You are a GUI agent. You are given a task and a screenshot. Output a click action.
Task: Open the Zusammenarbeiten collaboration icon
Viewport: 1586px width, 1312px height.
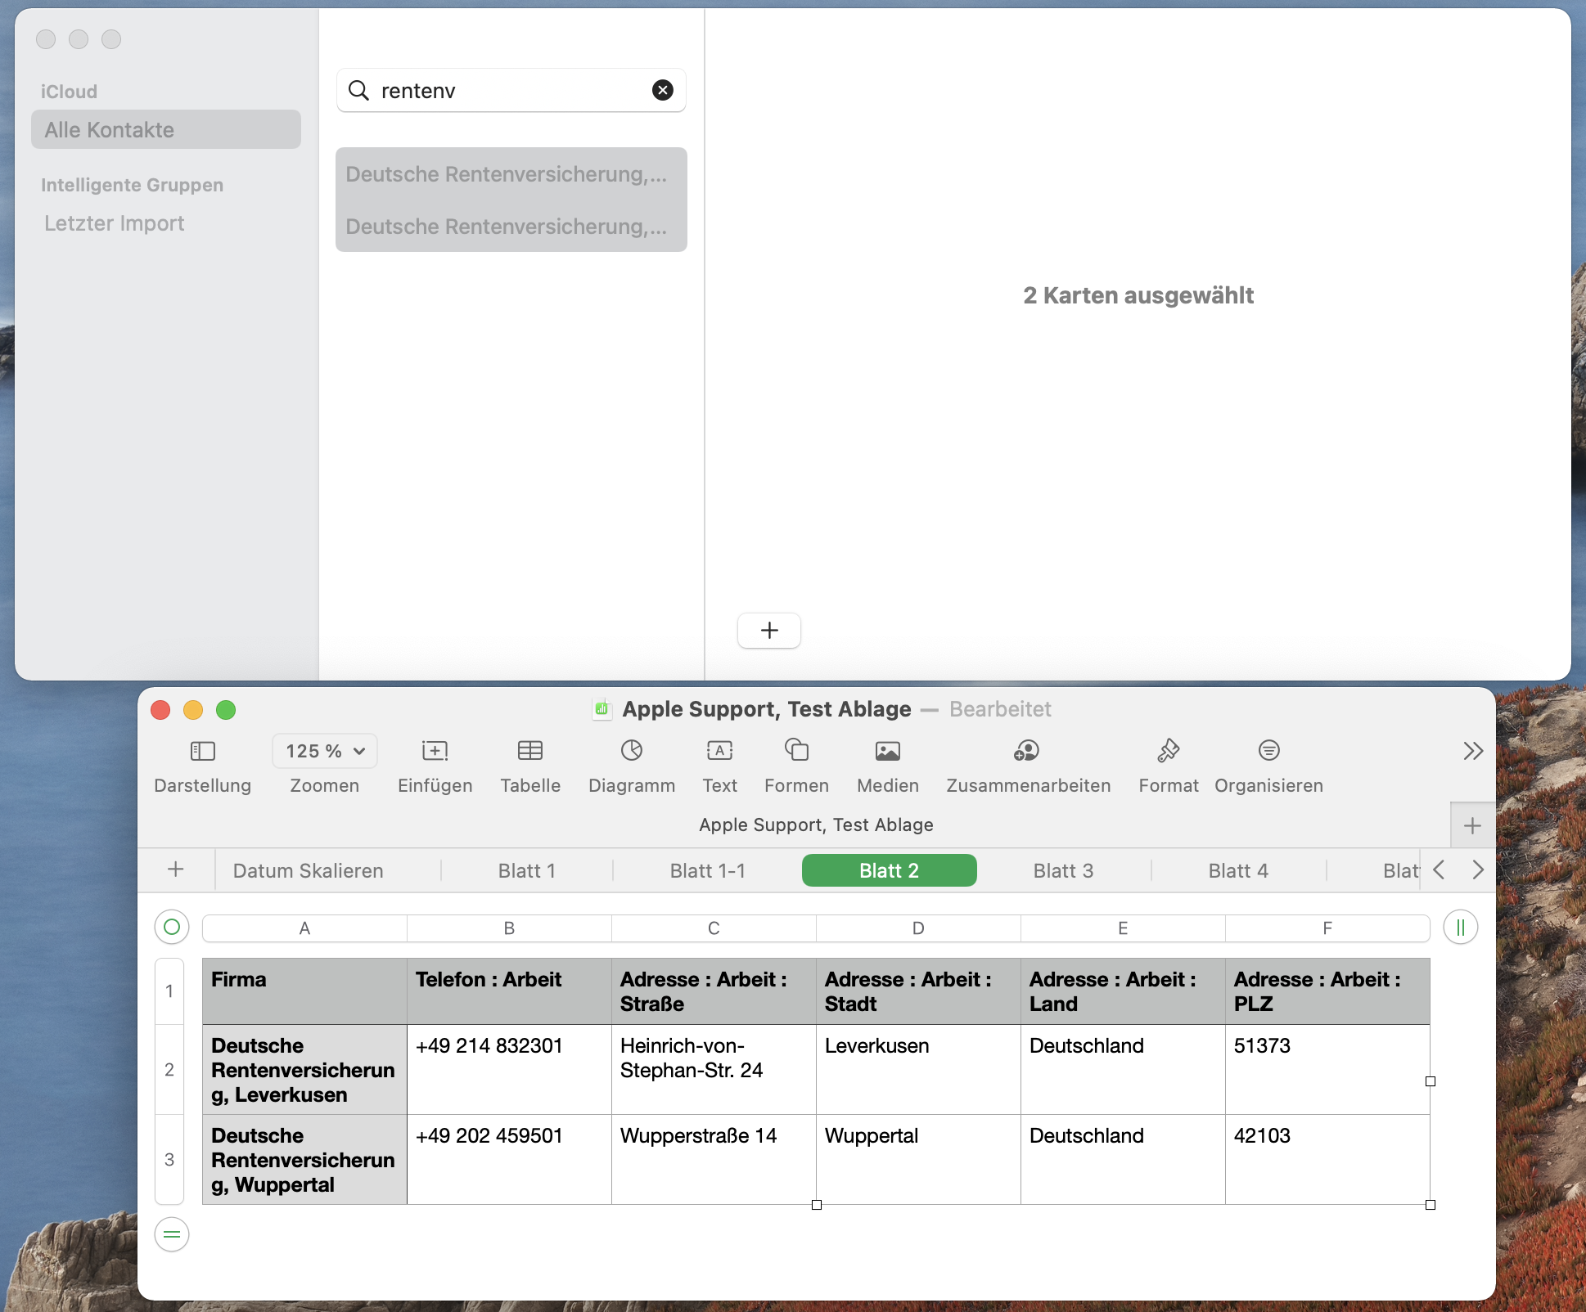pos(1027,751)
